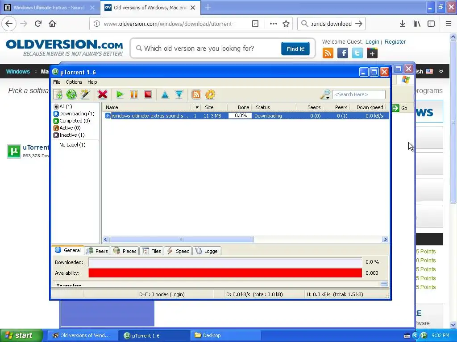Switch to the Logger tab

(x=207, y=251)
